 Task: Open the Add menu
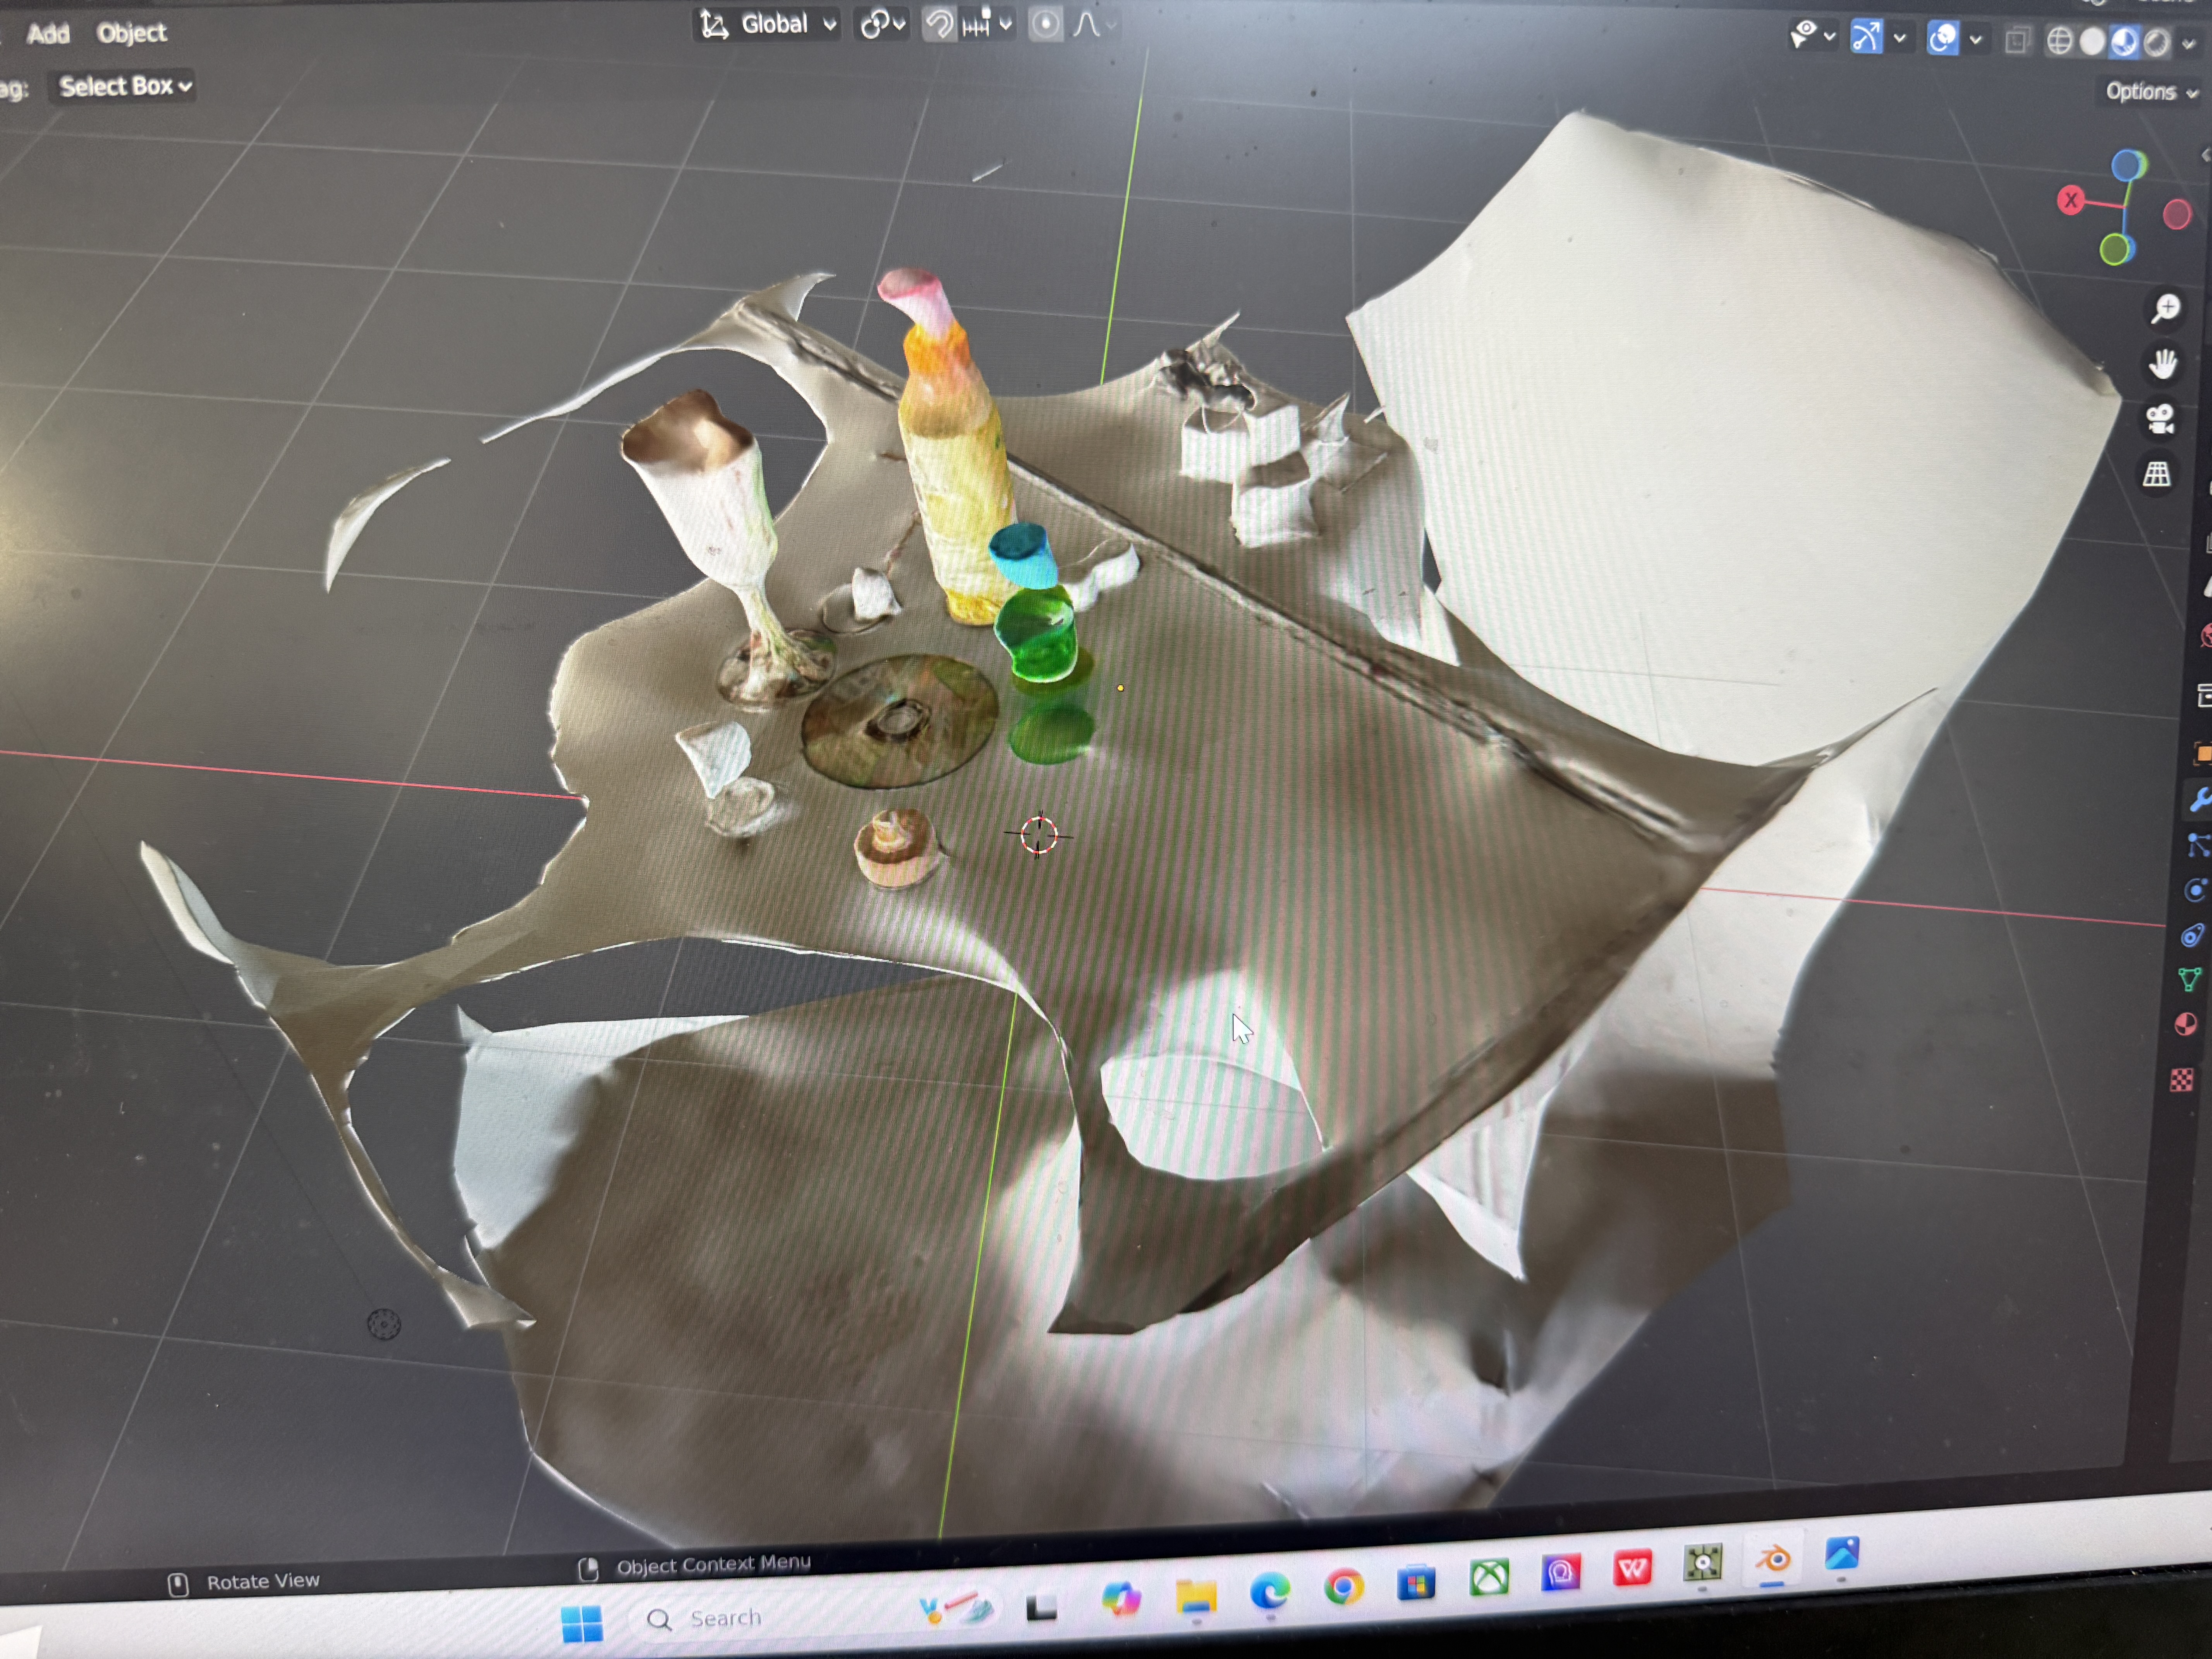(48, 34)
